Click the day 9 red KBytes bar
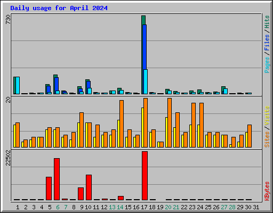This screenshot has width=273, height=213. coord(81,194)
